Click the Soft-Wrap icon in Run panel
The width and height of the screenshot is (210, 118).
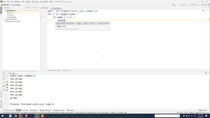click(7, 82)
